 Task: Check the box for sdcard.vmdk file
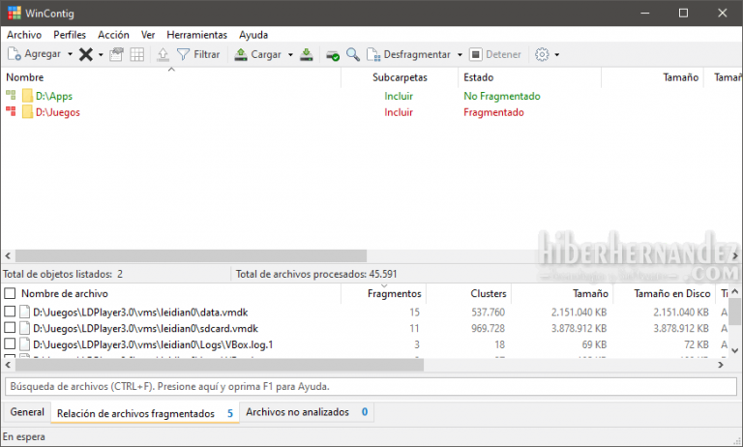pyautogui.click(x=10, y=328)
